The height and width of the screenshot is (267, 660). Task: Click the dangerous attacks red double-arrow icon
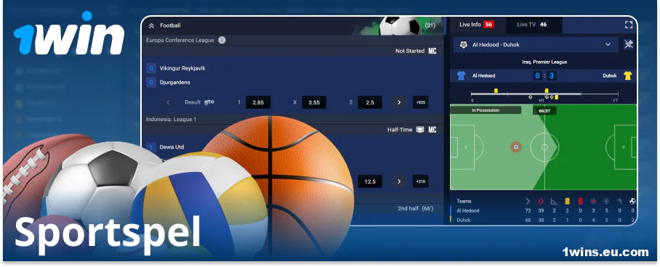pos(541,202)
